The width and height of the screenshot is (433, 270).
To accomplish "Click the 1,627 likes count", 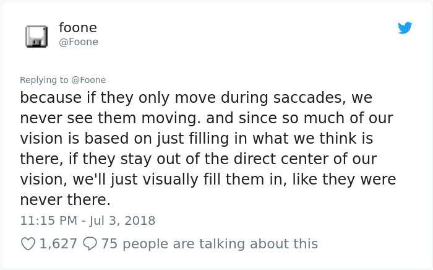I will pyautogui.click(x=58, y=244).
